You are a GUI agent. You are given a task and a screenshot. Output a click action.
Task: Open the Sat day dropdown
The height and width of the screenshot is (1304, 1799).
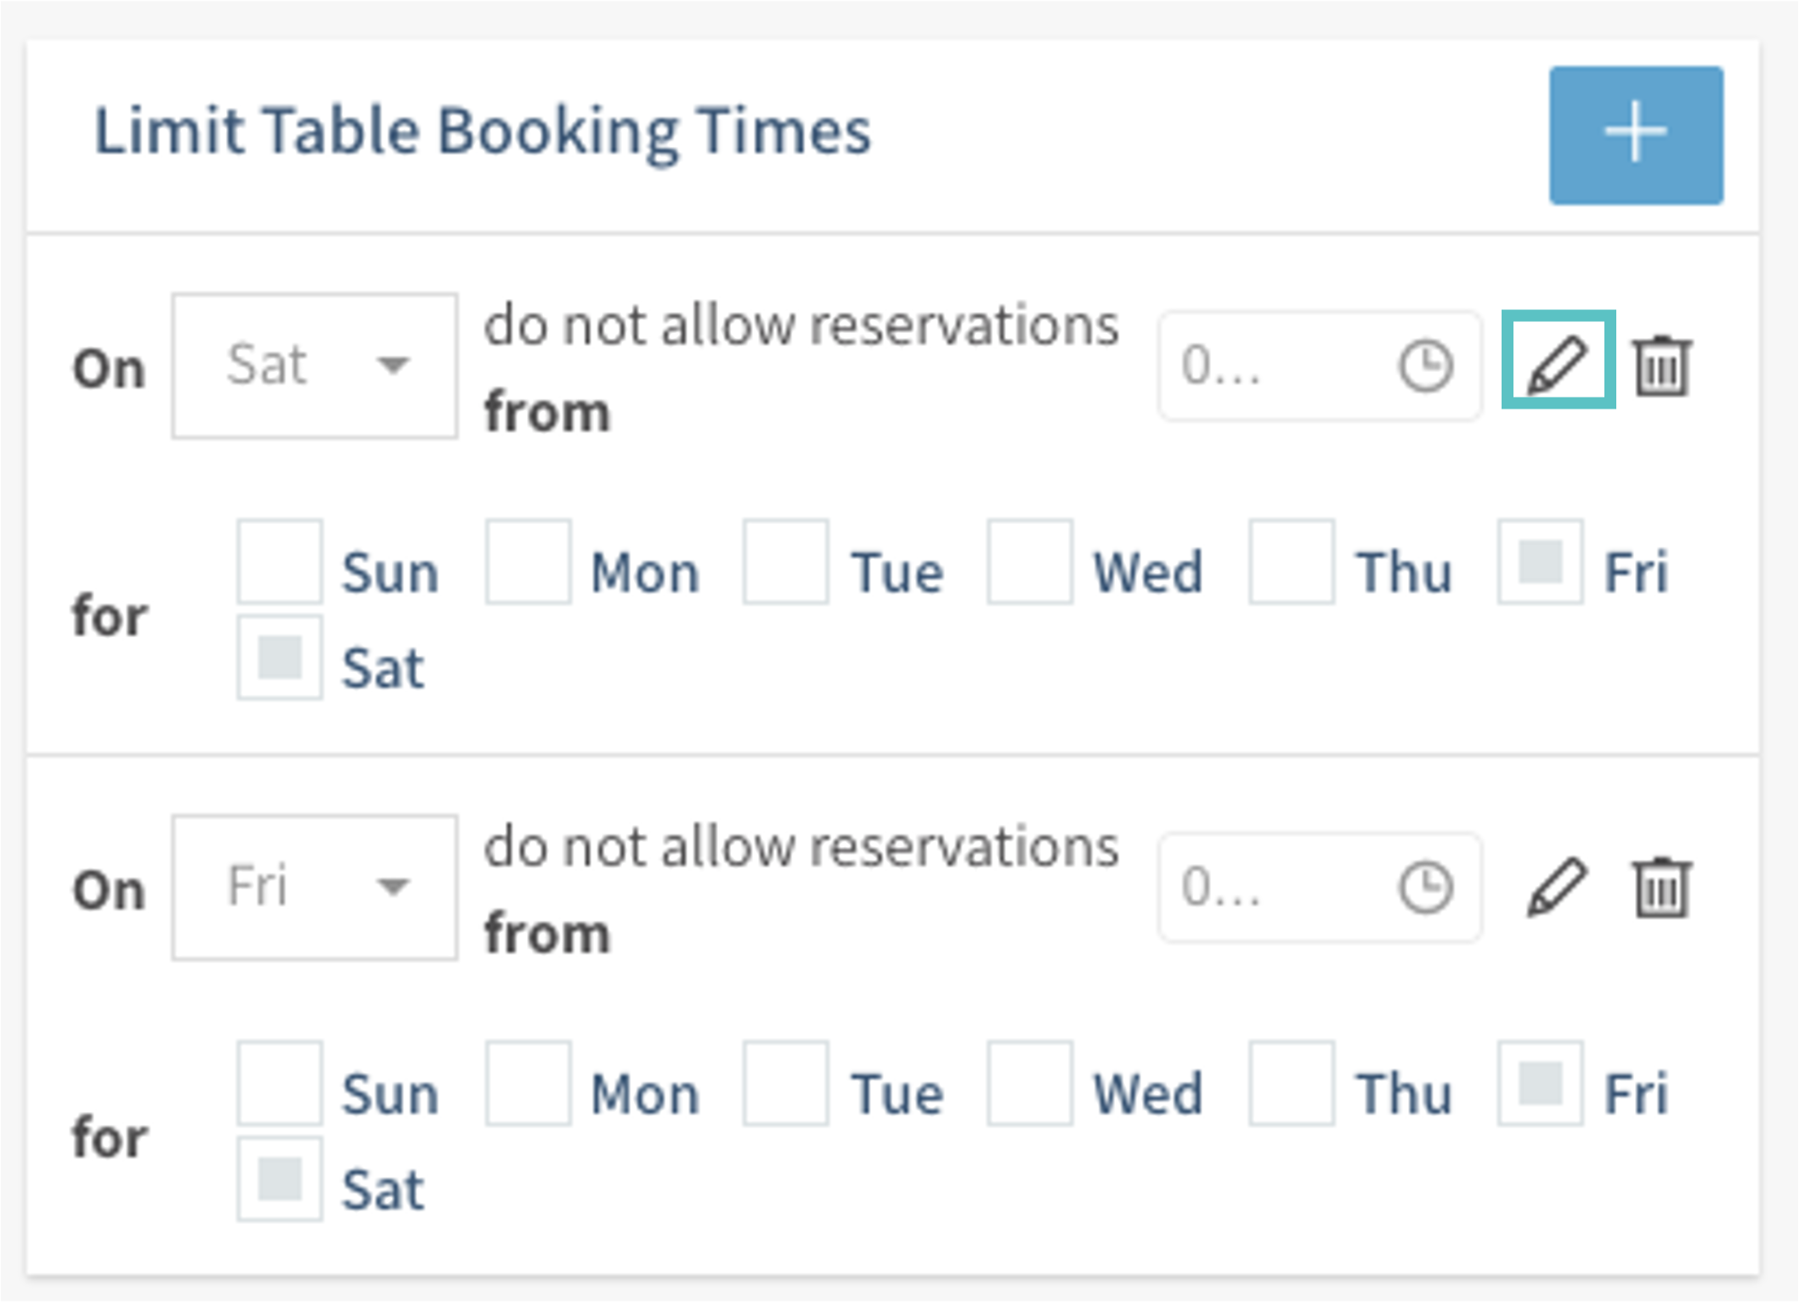314,365
